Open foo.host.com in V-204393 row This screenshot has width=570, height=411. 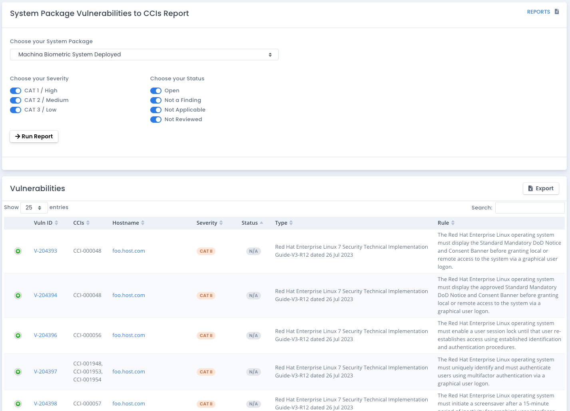point(129,251)
